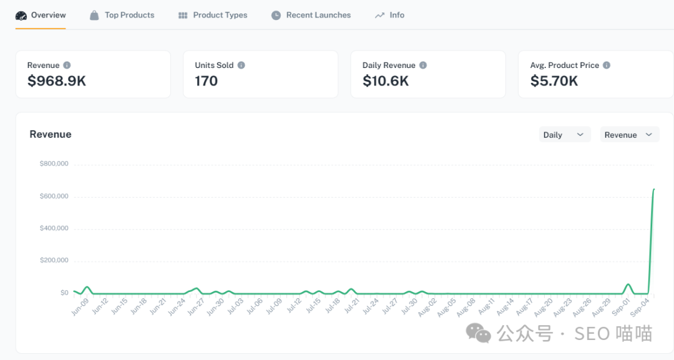Image resolution: width=674 pixels, height=360 pixels.
Task: Open the Info tab
Action: 397,15
